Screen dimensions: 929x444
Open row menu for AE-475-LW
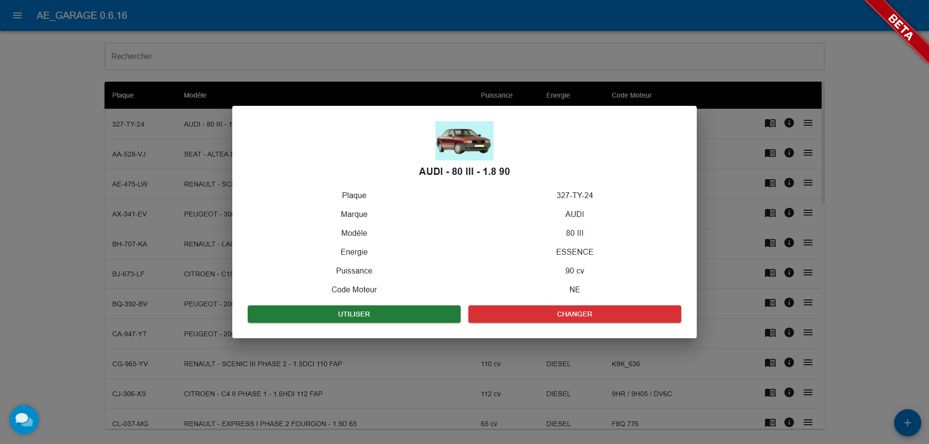[x=808, y=183]
